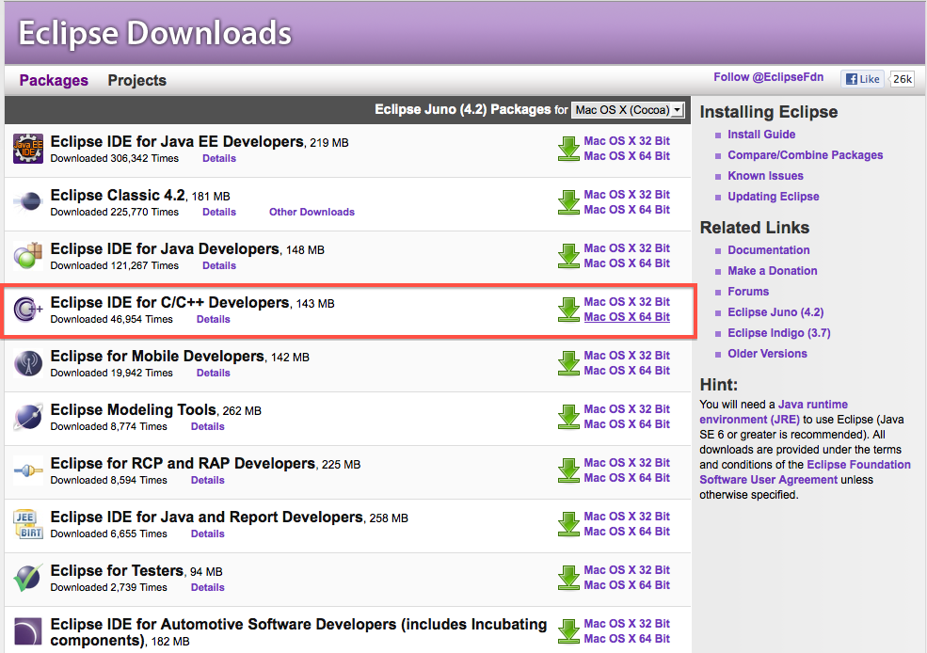
Task: Download C/C++ Developers Mac OS X 64 Bit
Action: point(627,317)
